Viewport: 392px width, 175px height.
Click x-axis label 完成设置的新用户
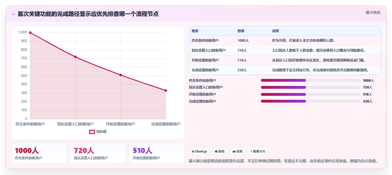[166, 124]
